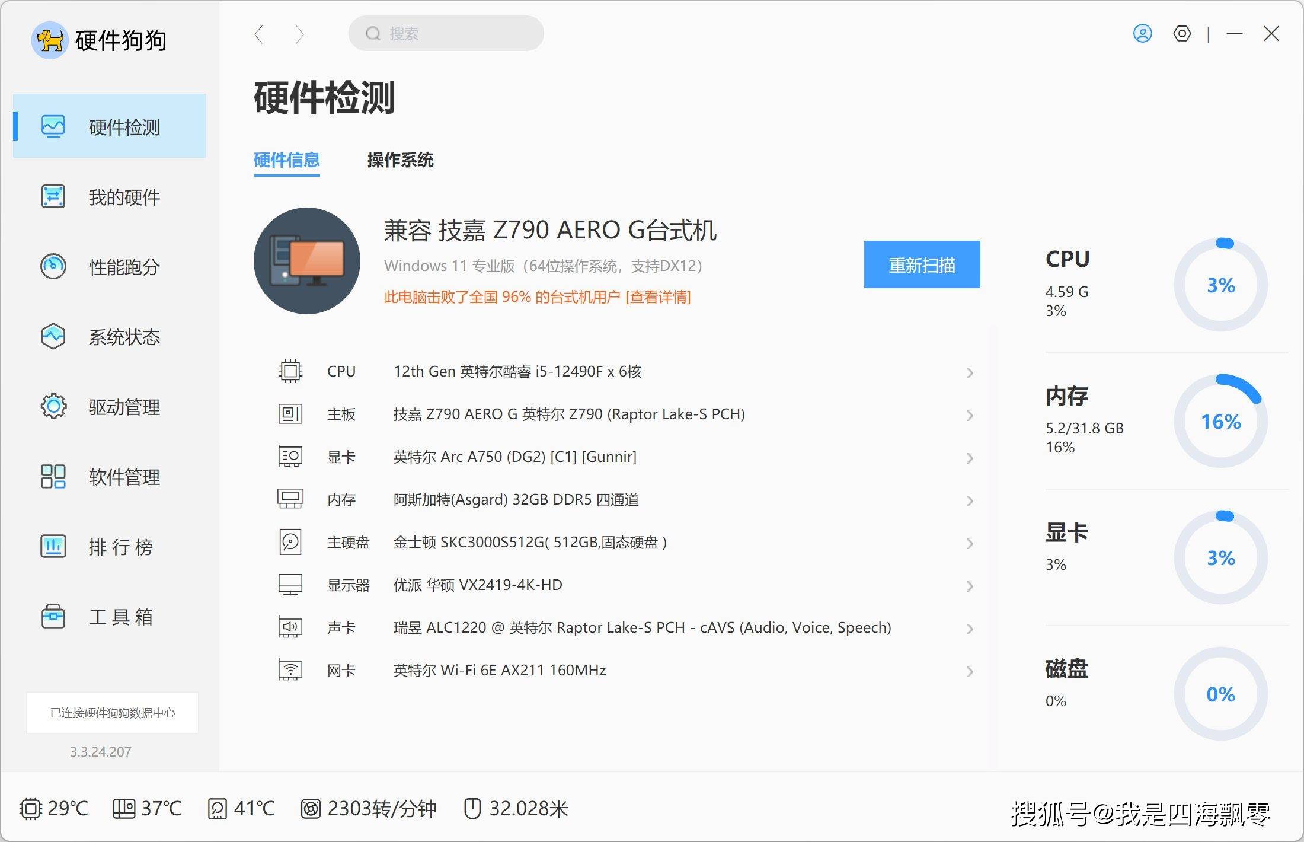This screenshot has height=842, width=1304.
Task: Open 系统状态 in the sidebar
Action: [x=110, y=336]
